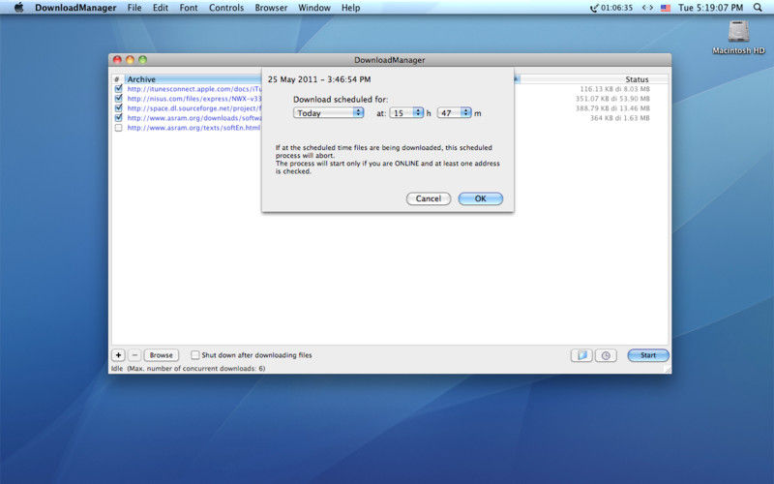This screenshot has width=774, height=484.
Task: Open the hour dropdown showing 15
Action: [406, 113]
